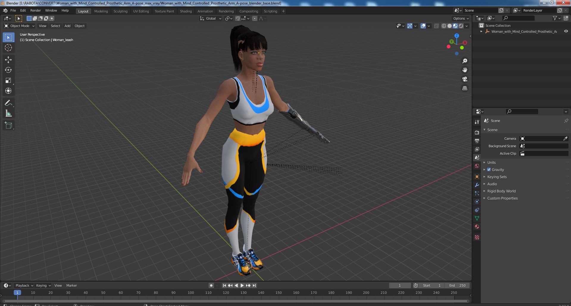
Task: Select the Transform tool
Action: coord(8,91)
